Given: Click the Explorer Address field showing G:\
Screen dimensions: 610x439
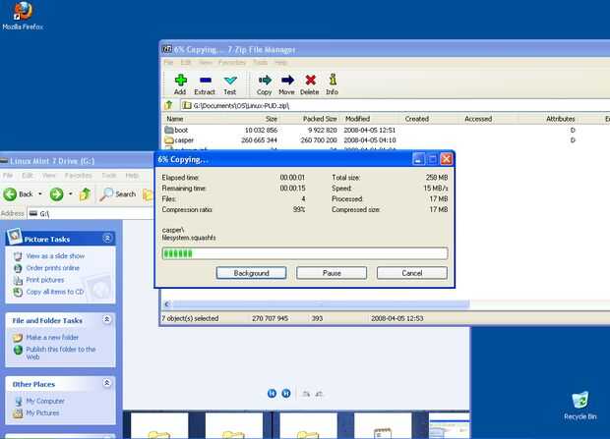Looking at the screenshot, I should point(91,214).
